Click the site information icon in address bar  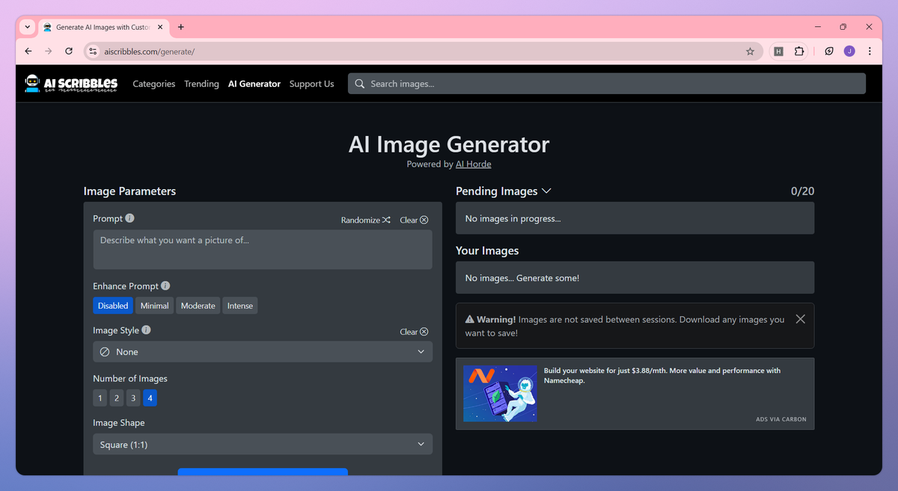(x=93, y=52)
